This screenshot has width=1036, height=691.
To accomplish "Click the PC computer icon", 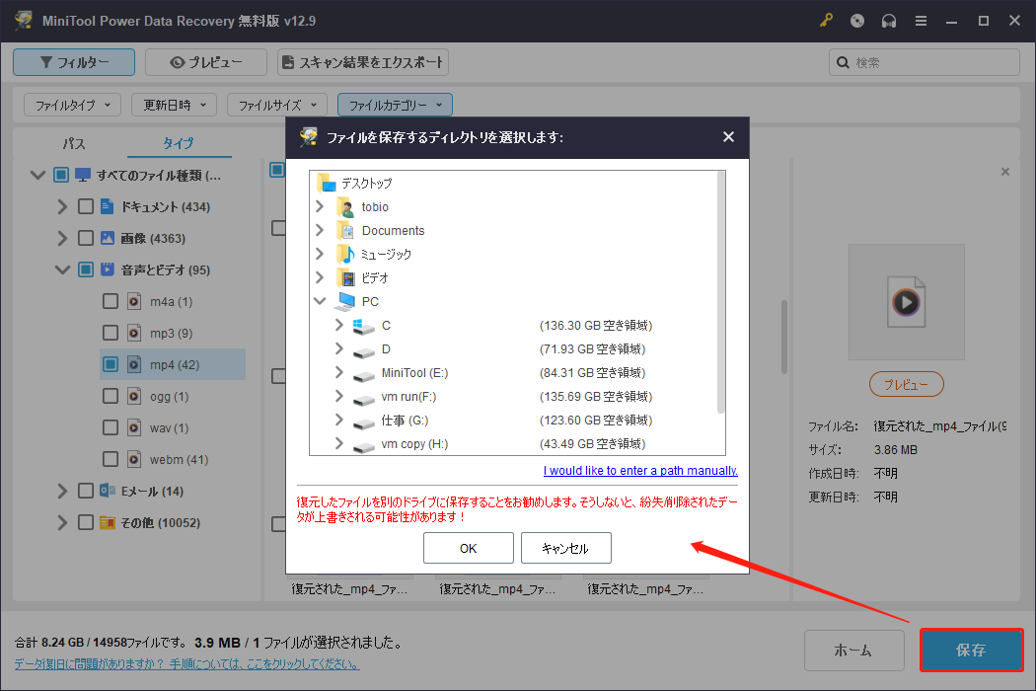I will (345, 301).
